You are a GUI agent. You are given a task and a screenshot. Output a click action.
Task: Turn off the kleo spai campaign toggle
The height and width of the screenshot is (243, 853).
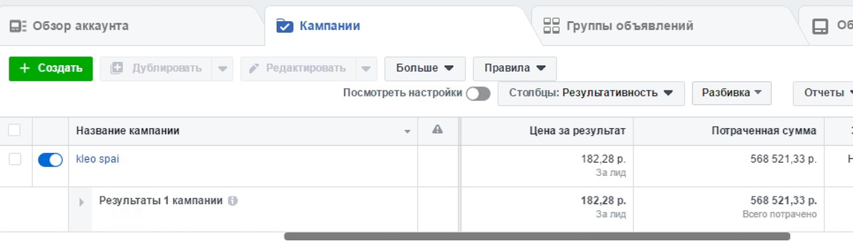[x=51, y=160]
